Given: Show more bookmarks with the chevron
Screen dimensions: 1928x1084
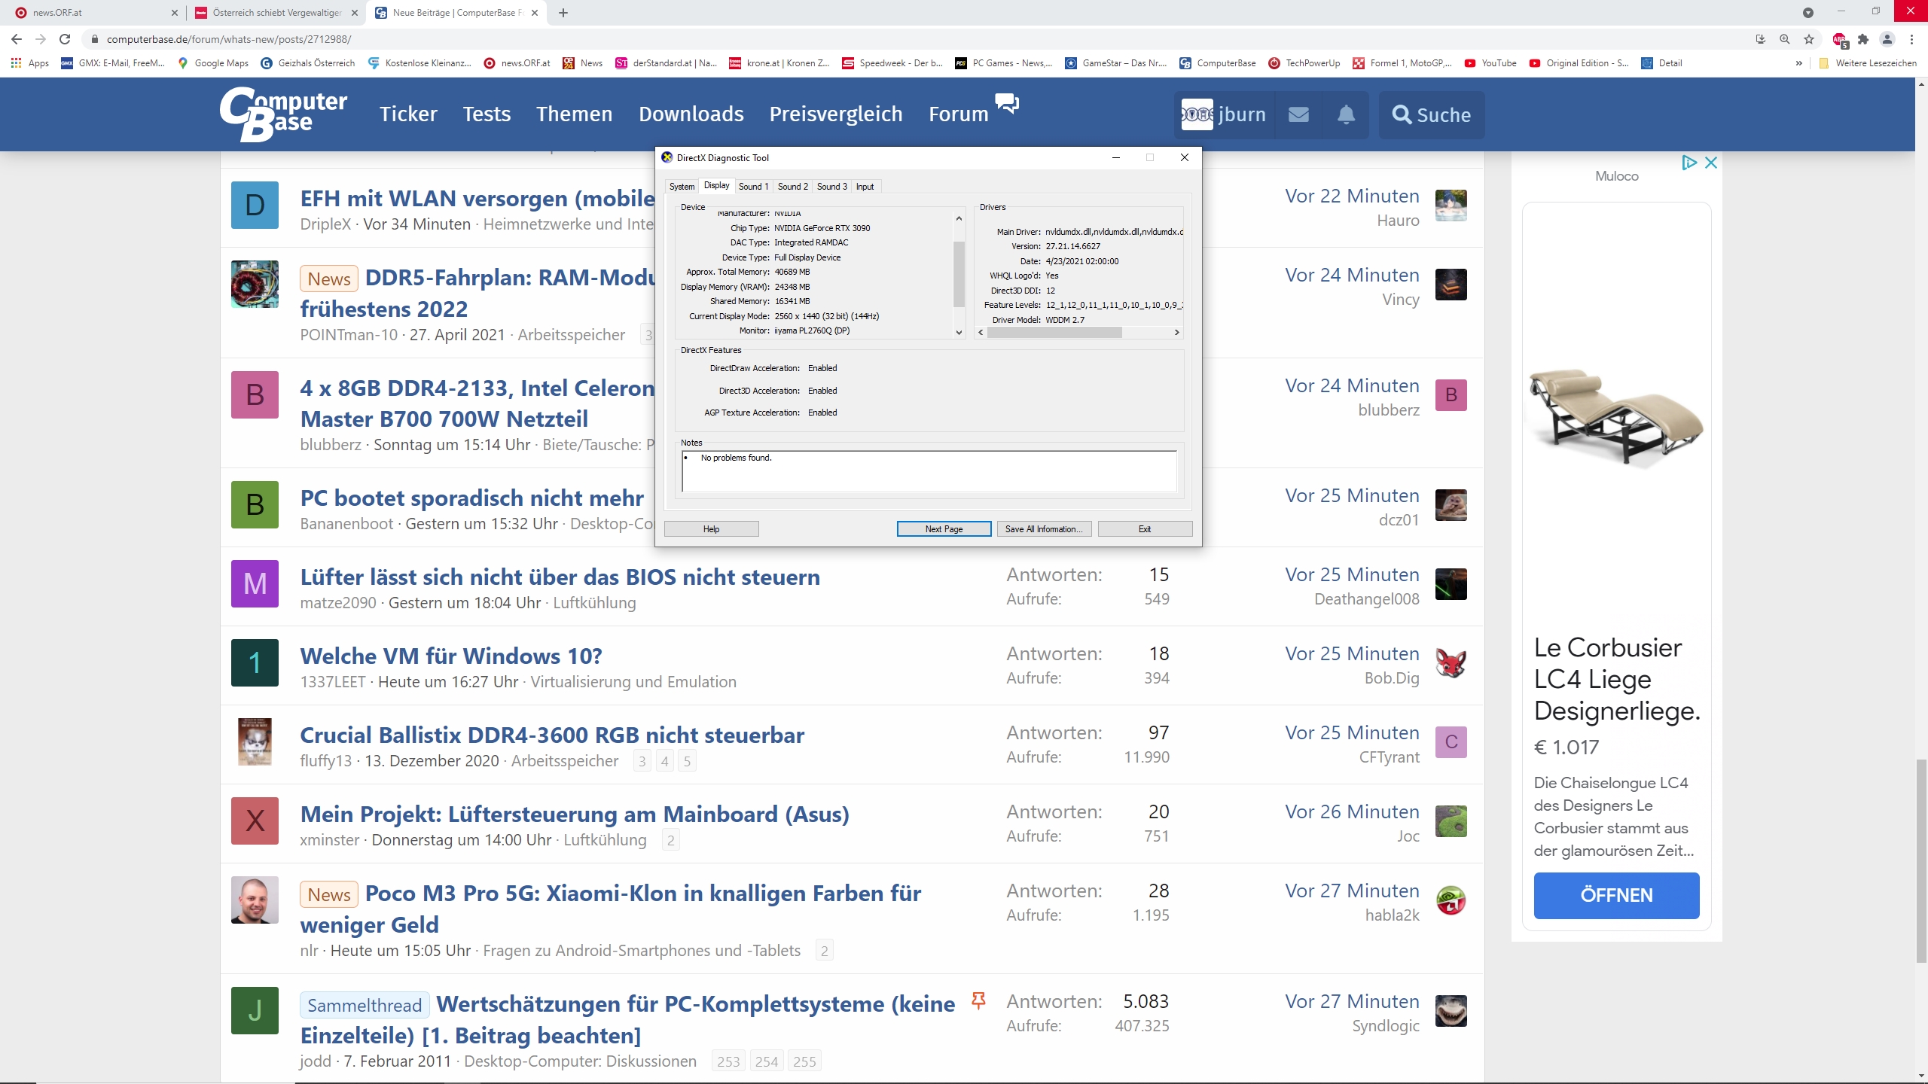Looking at the screenshot, I should pos(1799,63).
